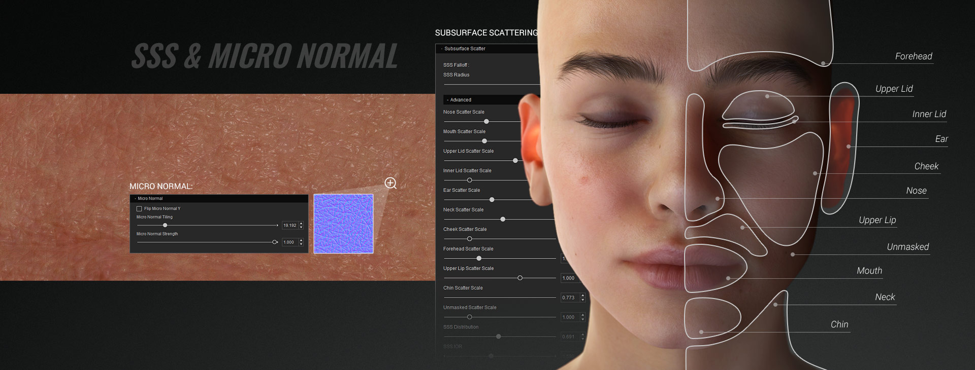Screen dimensions: 975x370
Task: Click the Upper Lip region label
Action: [x=877, y=220]
